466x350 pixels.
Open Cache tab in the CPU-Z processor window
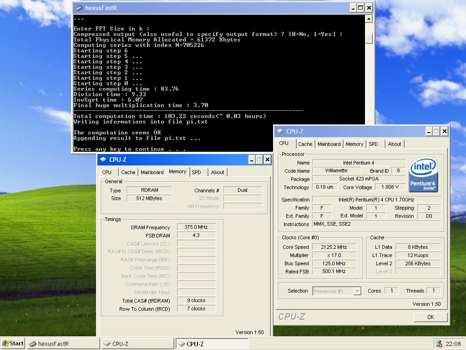[305, 144]
